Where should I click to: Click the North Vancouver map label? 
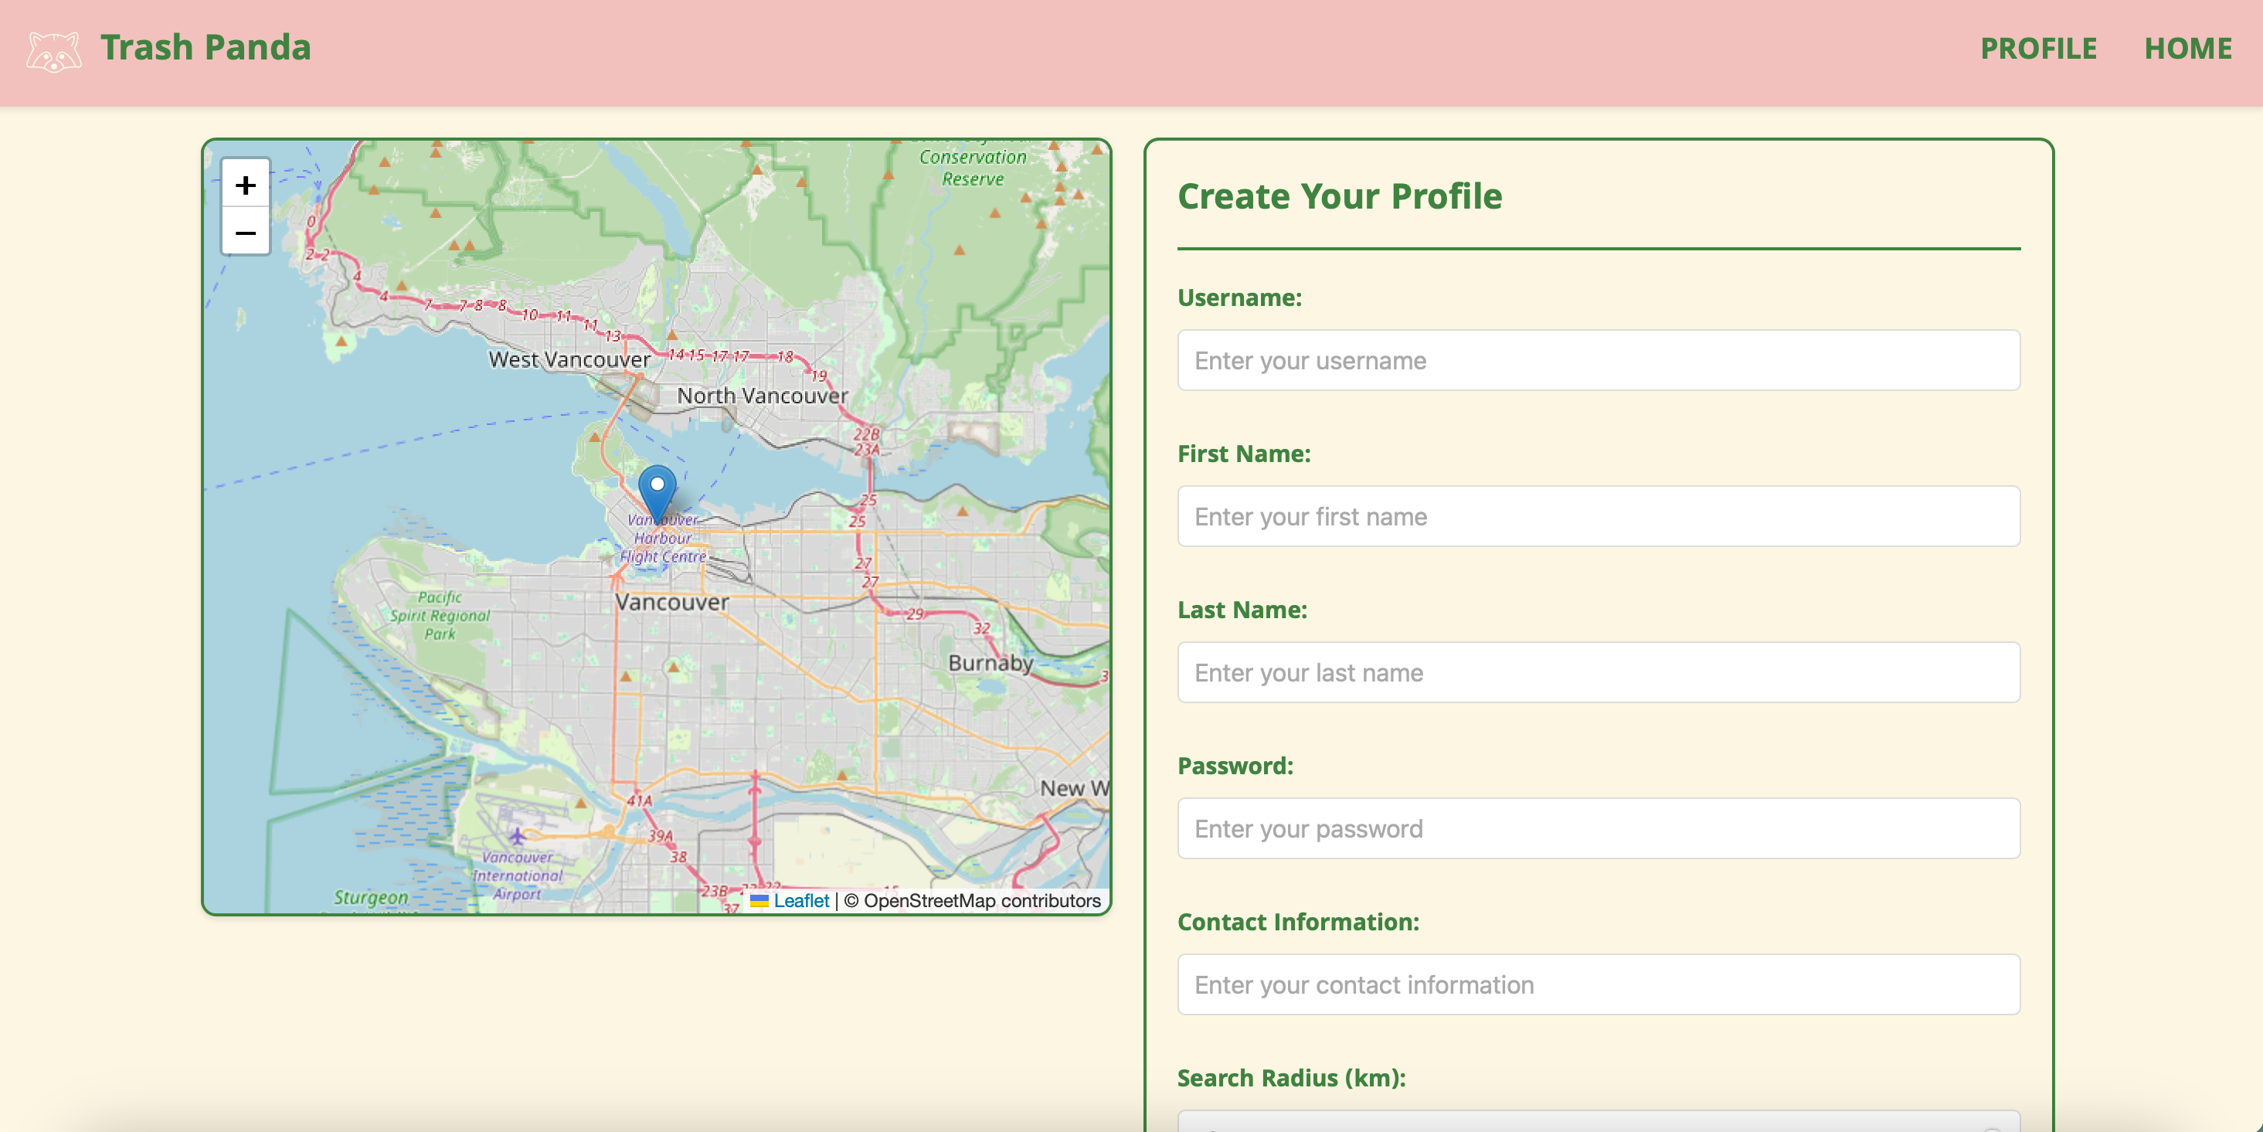762,396
